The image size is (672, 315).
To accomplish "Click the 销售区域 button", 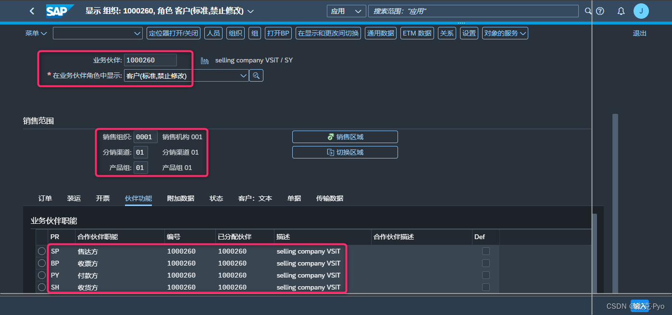I will click(x=345, y=137).
